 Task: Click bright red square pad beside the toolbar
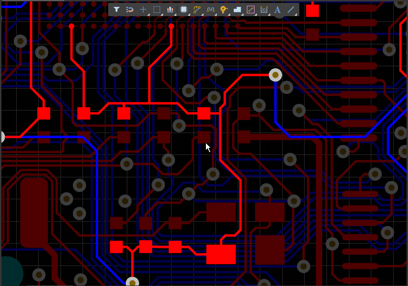tap(312, 10)
